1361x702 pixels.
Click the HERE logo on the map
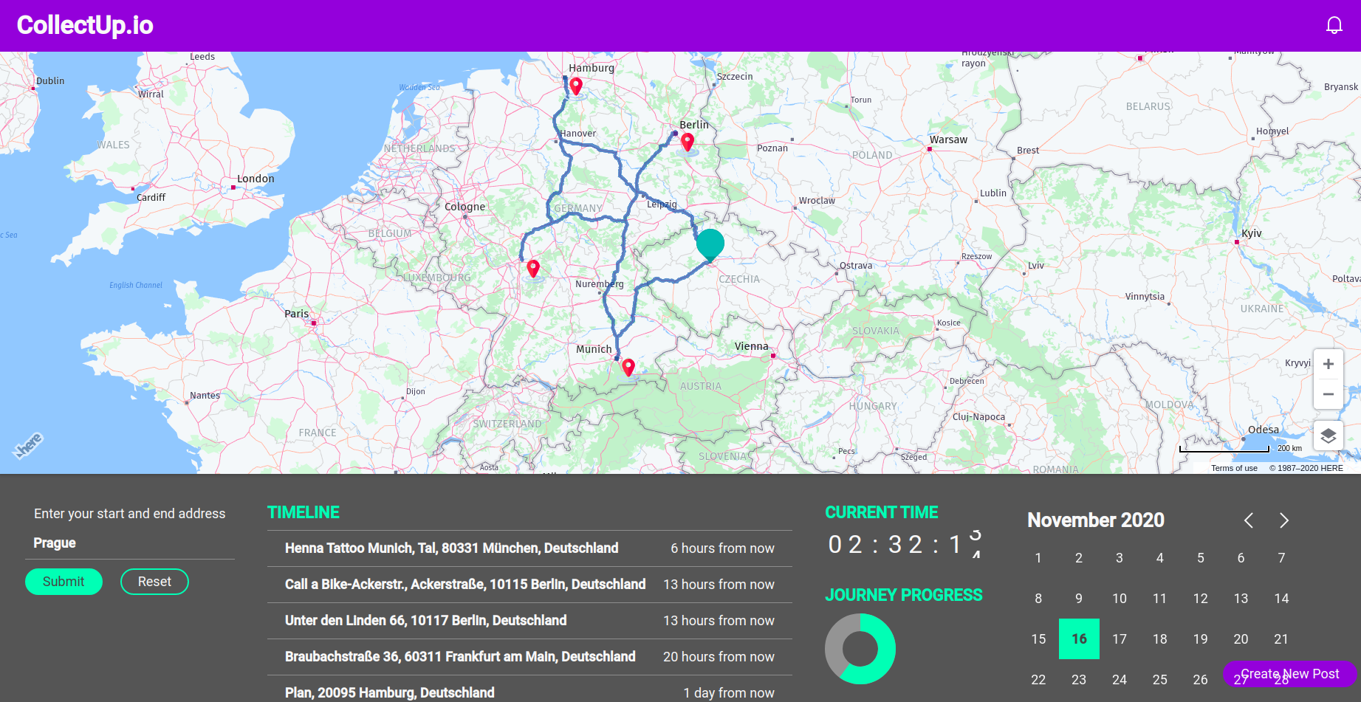[x=29, y=445]
